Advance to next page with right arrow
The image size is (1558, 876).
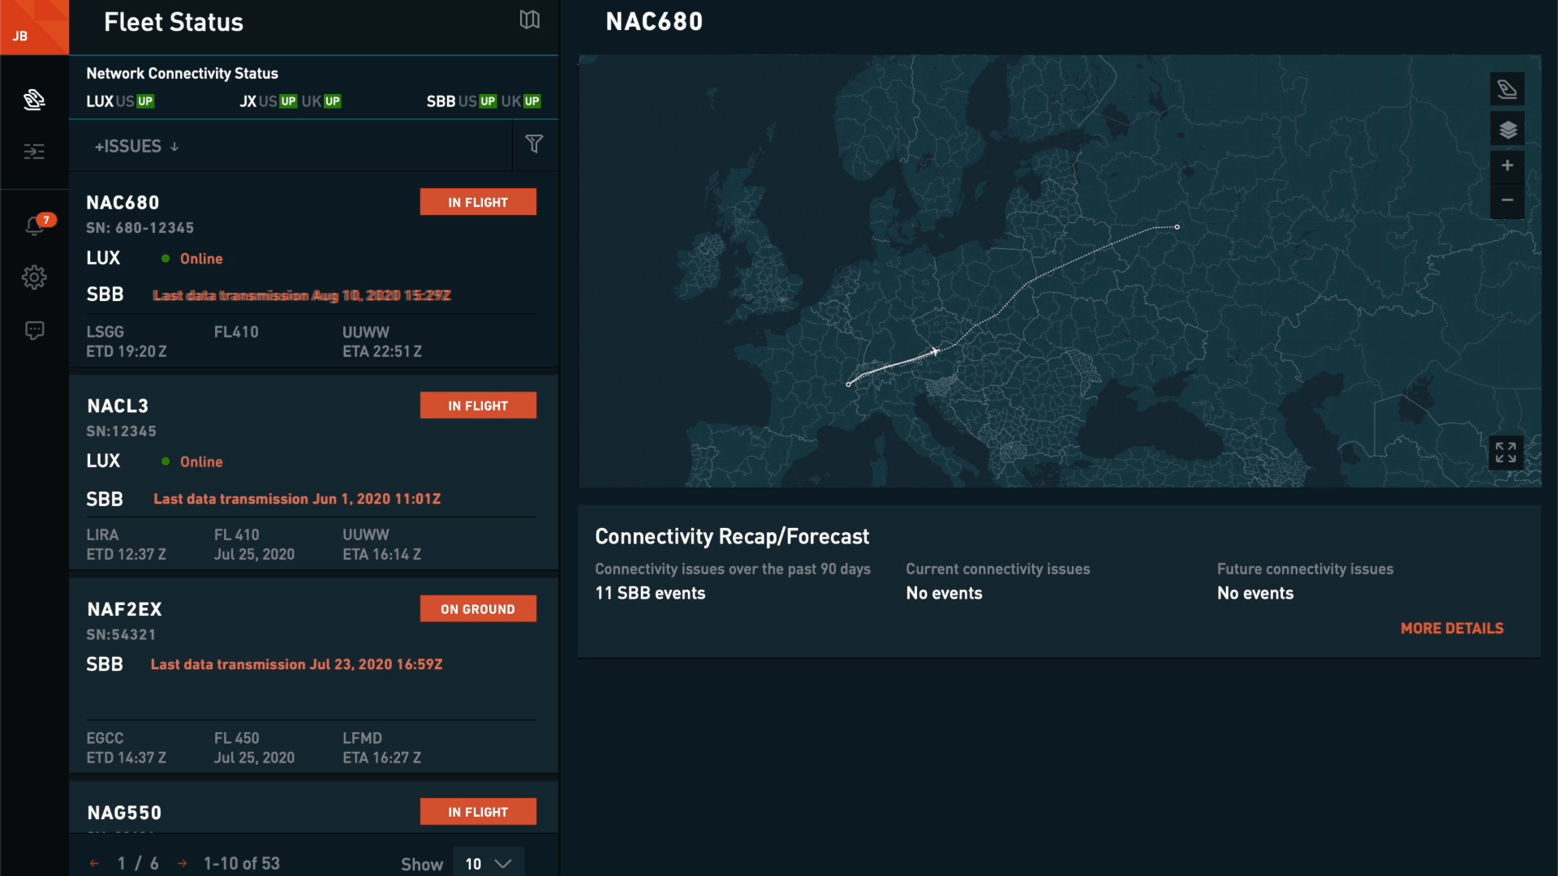[182, 863]
